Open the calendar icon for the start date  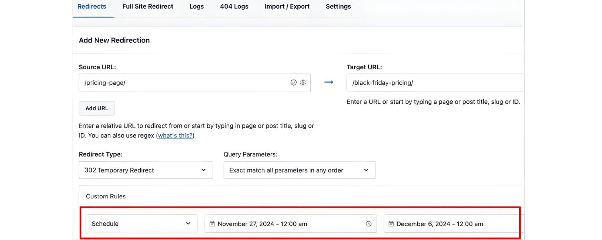coord(212,224)
